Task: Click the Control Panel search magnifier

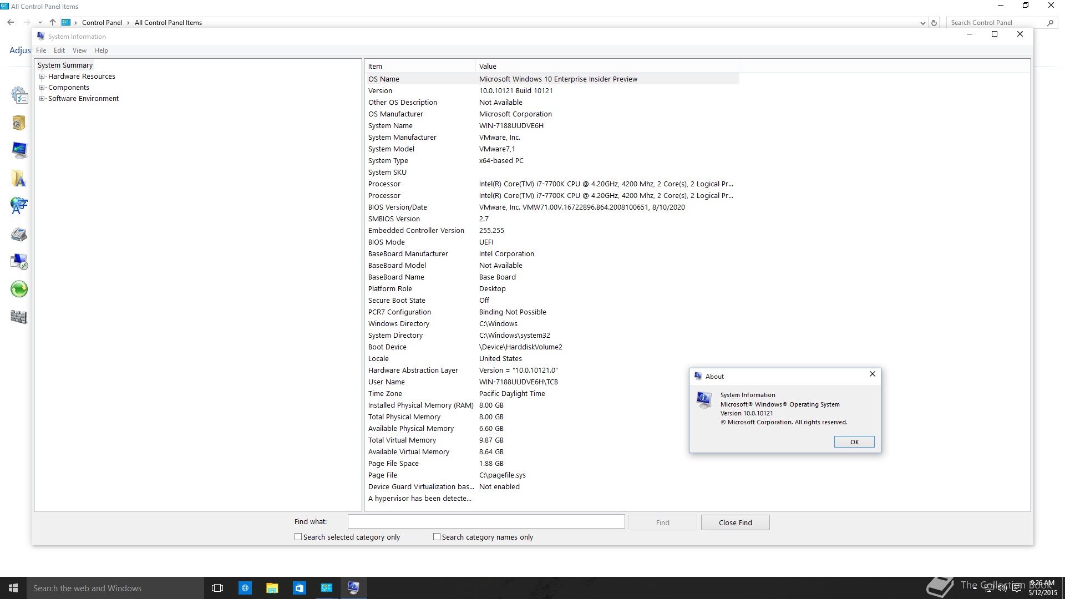Action: tap(1050, 23)
